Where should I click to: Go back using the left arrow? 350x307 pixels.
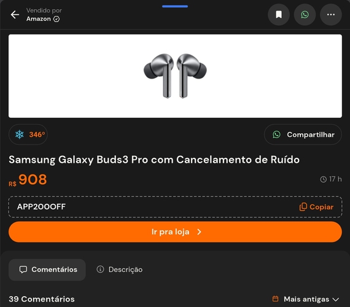click(15, 15)
